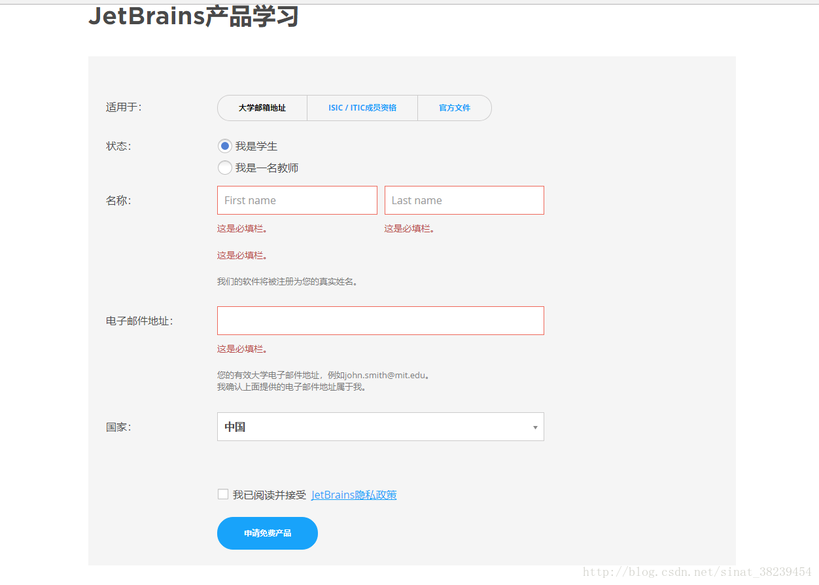Choose the 我是一名教师 radio button

[225, 168]
